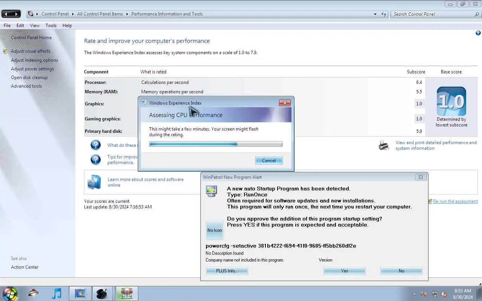The width and height of the screenshot is (482, 301).
Task: Open the blue music note taskbar icon
Action: (56, 293)
